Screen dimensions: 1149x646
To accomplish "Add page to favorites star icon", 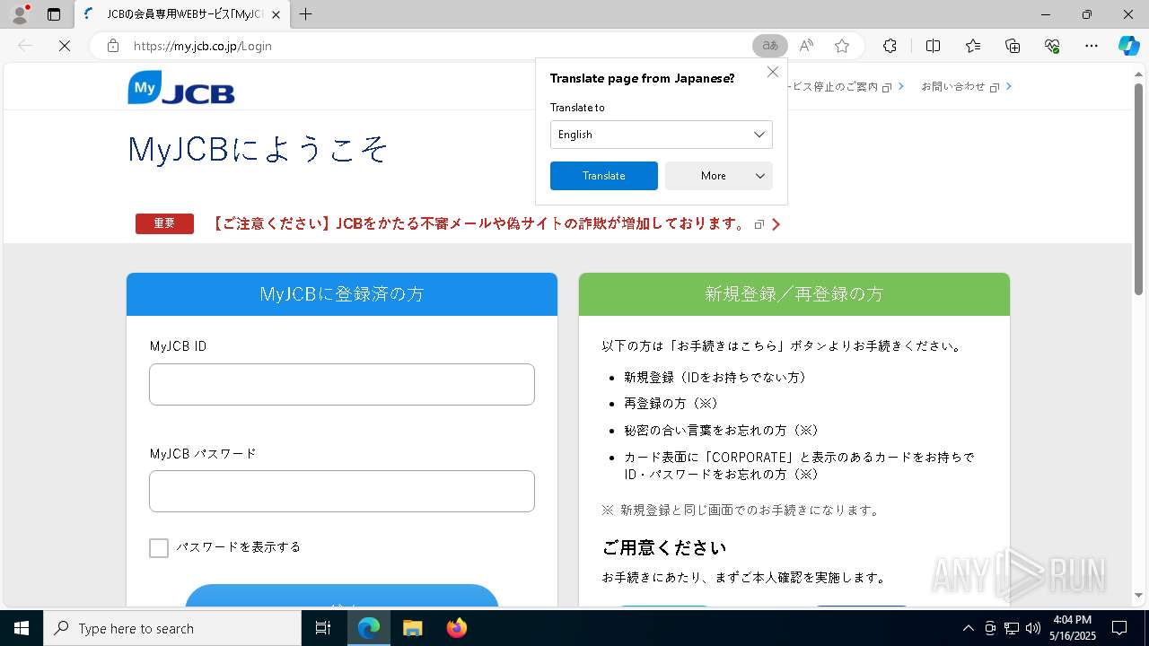I will tap(842, 46).
